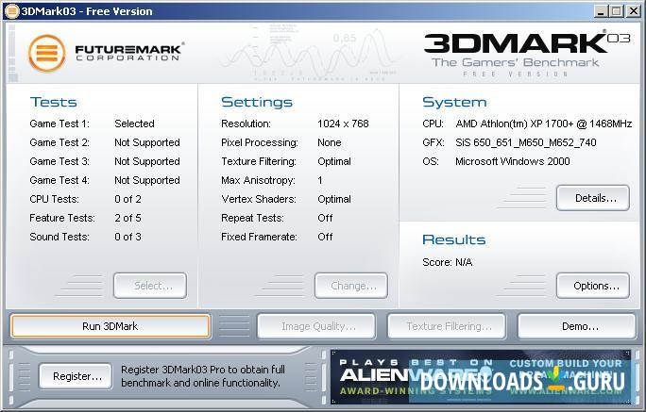Maximize the 3DMark03 window
646x412 pixels.
coord(617,11)
